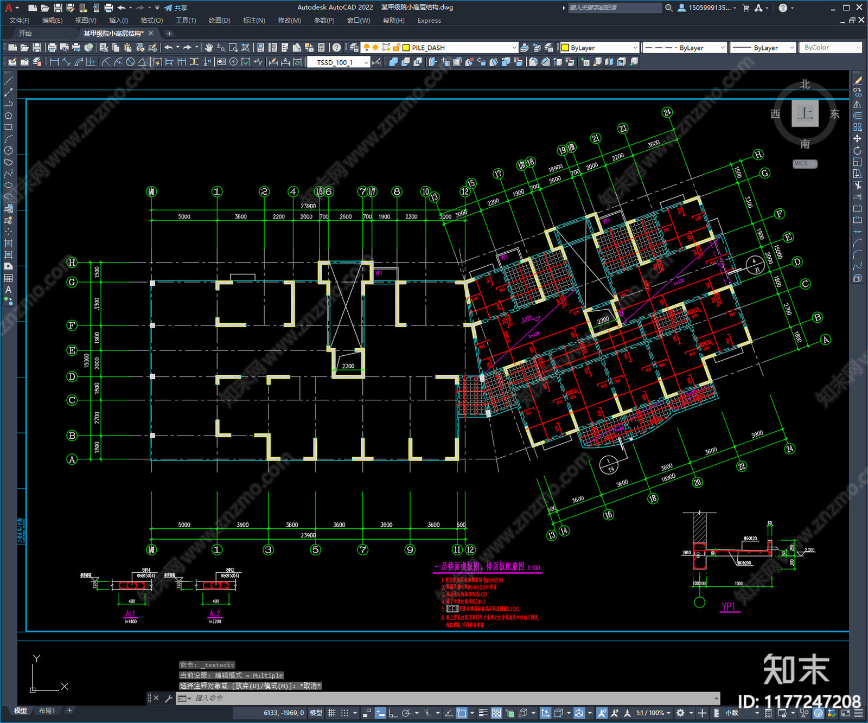Toggle the drawing grid display in the status bar
Screen dimensions: 868x723
331,713
